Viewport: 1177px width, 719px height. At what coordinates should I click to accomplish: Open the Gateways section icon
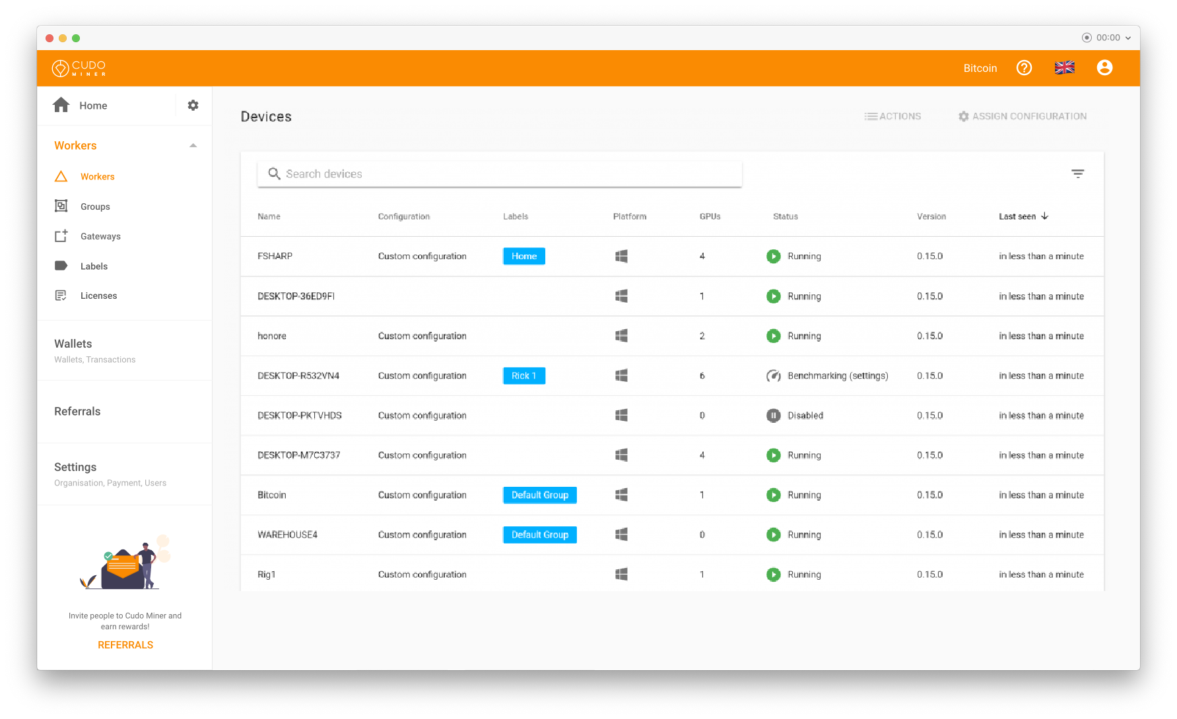click(61, 235)
